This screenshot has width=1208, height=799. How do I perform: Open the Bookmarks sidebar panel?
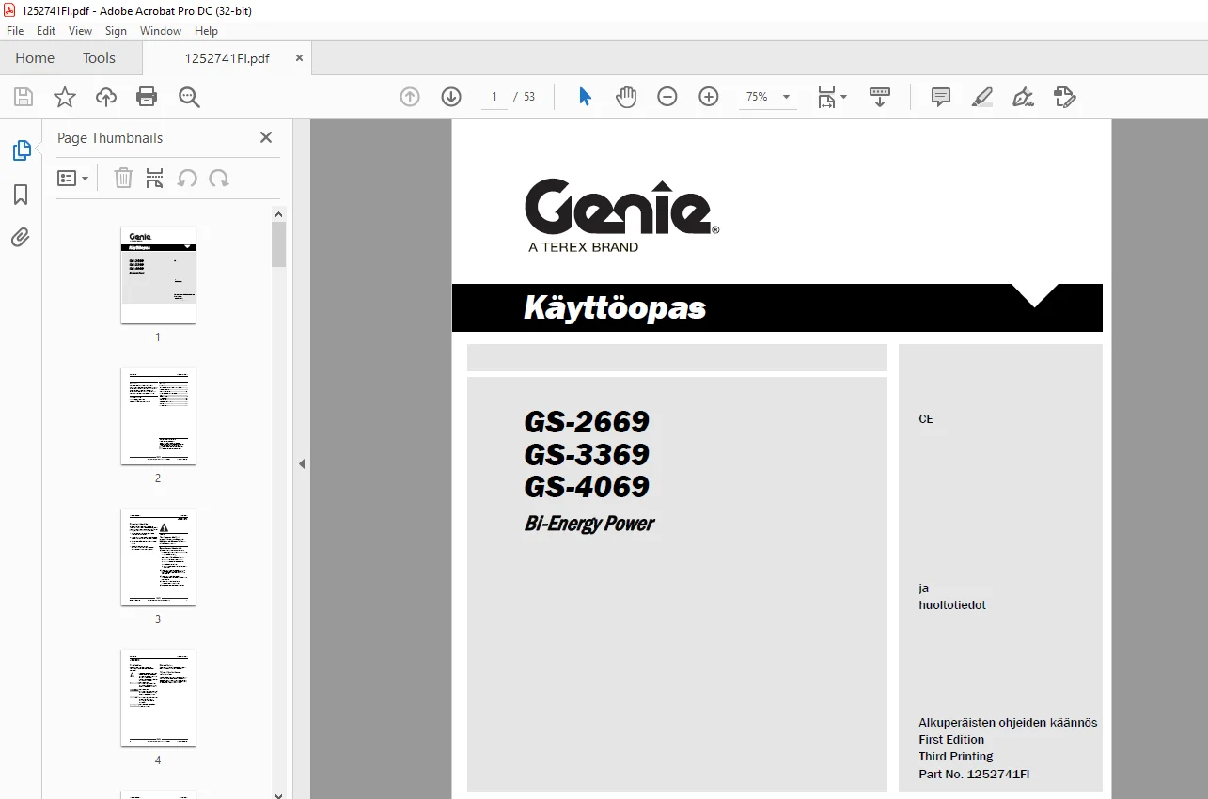(21, 195)
